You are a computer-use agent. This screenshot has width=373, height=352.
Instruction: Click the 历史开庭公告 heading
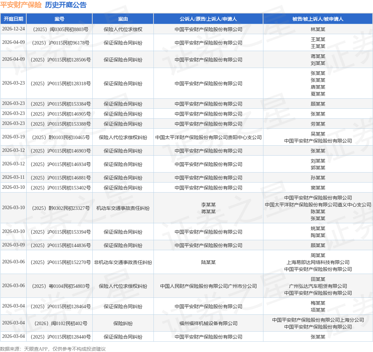click(66, 5)
